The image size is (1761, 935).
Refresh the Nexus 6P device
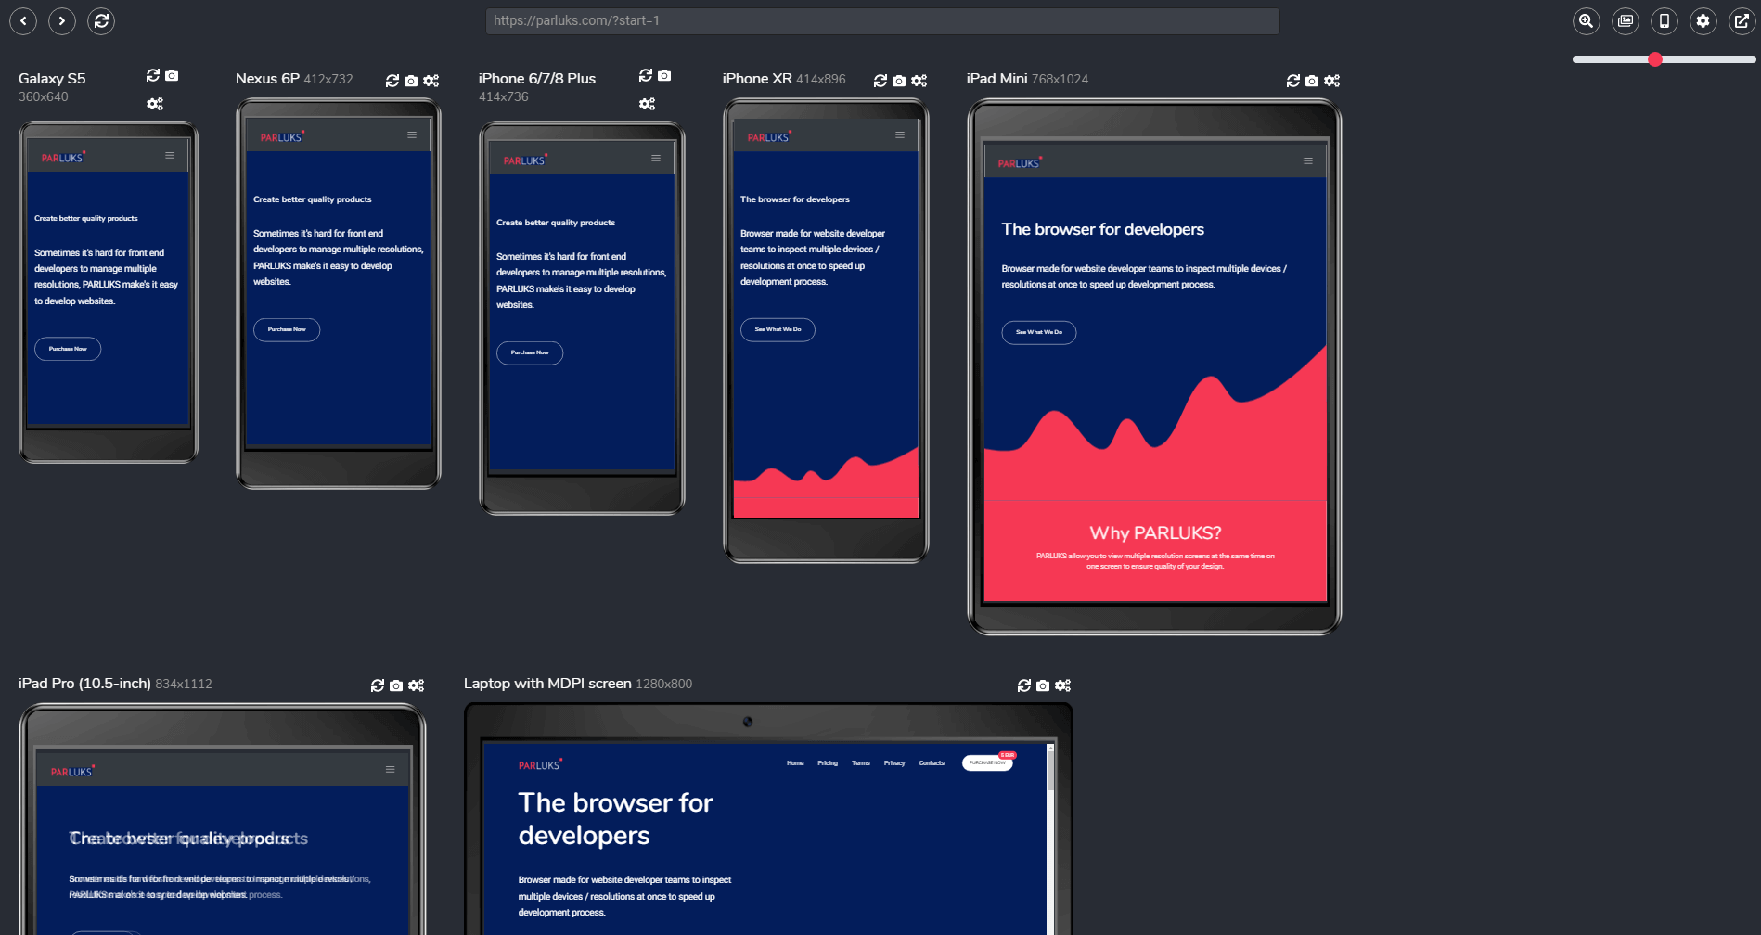pyautogui.click(x=392, y=81)
